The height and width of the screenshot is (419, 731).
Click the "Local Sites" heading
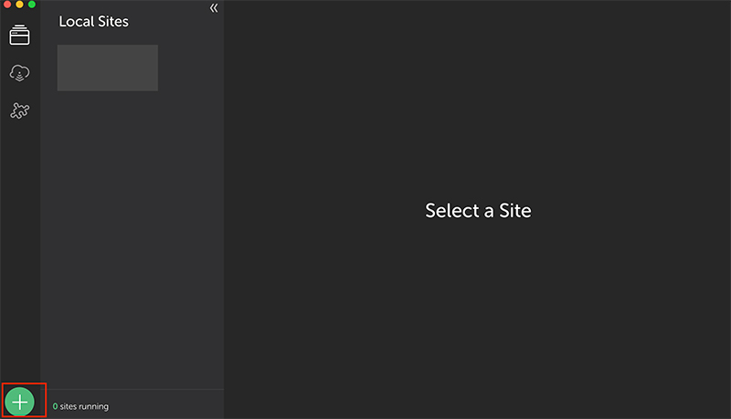pos(94,21)
